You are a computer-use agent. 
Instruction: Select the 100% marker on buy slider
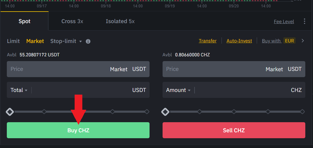[147, 112]
